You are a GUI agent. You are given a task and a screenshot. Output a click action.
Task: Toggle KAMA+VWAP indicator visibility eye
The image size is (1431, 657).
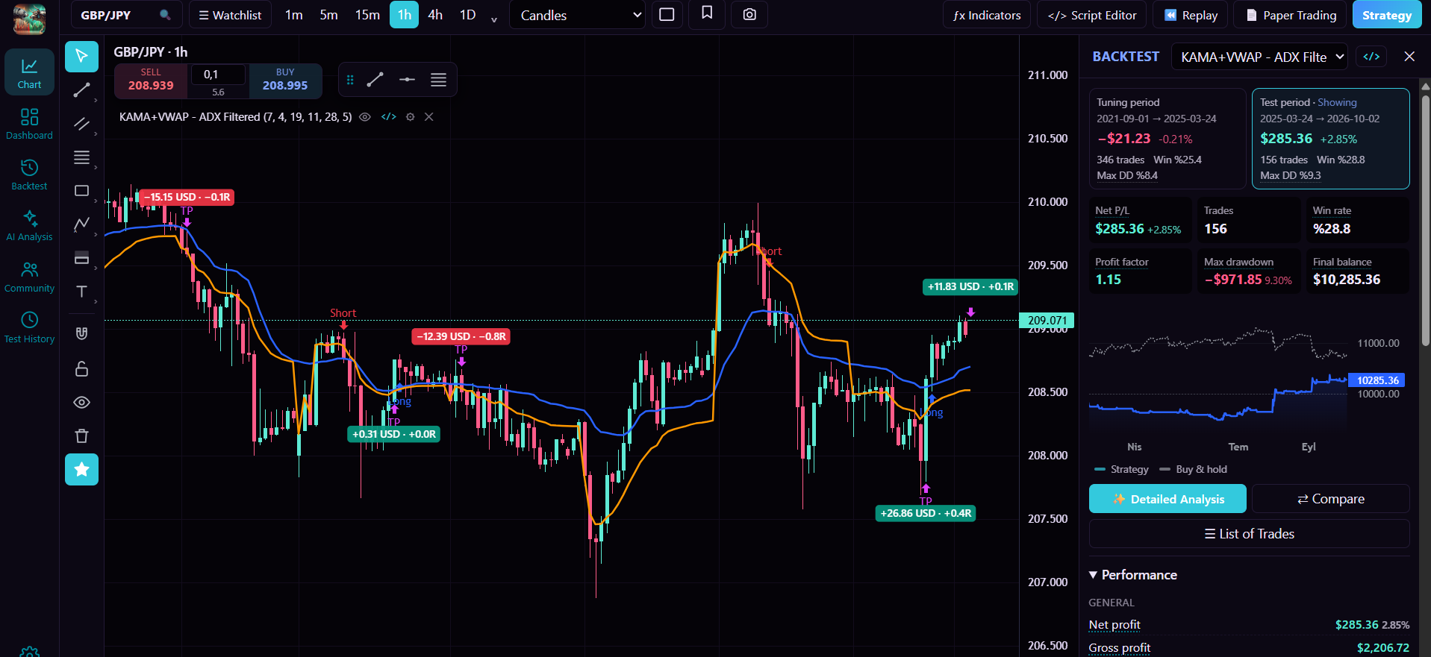coord(365,117)
